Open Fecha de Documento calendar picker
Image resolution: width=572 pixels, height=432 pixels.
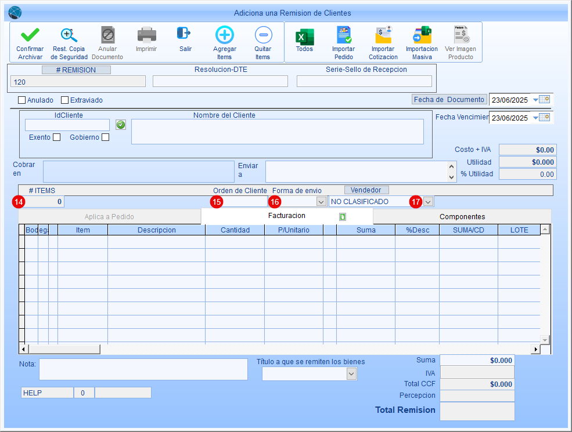coord(544,100)
